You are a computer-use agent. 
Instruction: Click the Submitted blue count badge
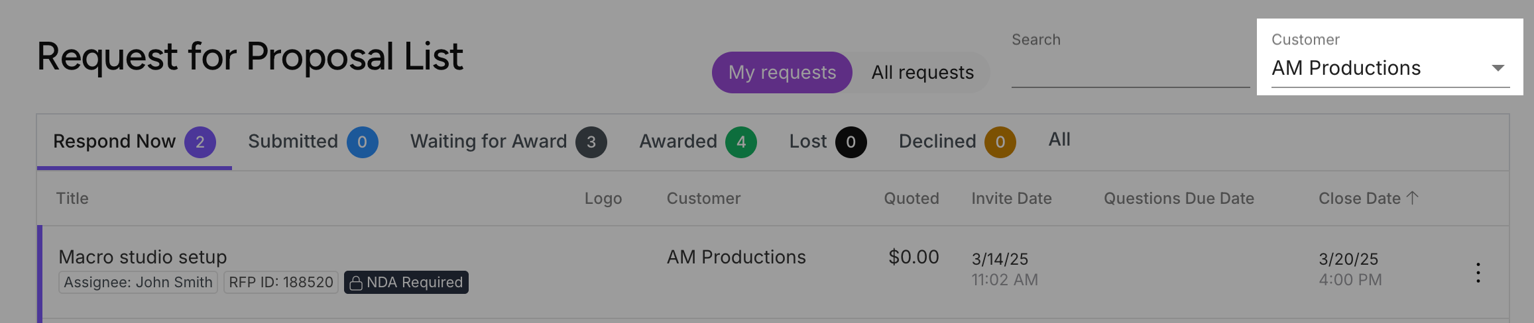363,142
